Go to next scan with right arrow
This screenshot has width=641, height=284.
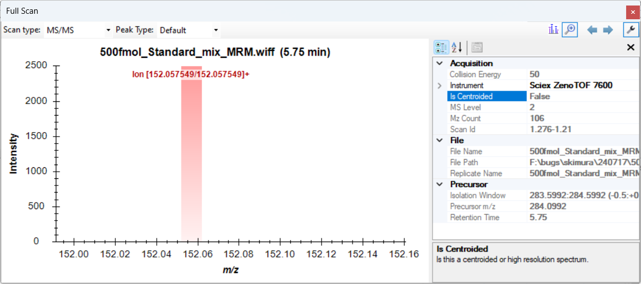[x=608, y=30]
